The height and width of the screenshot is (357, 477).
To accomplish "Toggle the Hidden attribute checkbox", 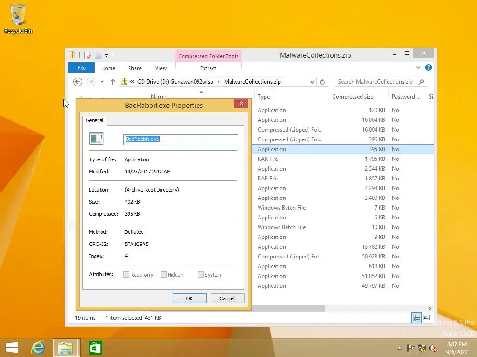I will tap(164, 274).
